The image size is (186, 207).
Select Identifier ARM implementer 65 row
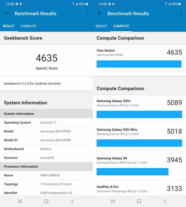pos(46,193)
